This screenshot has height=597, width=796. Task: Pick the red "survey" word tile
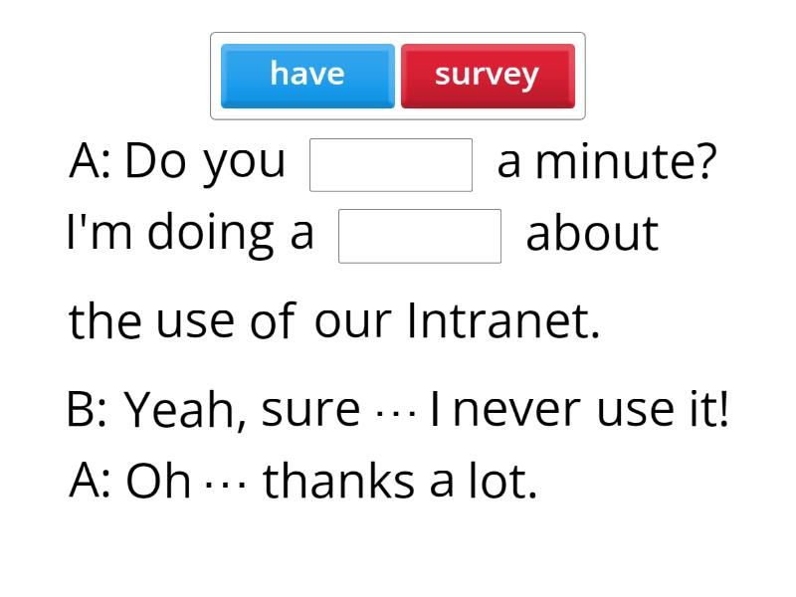pos(488,75)
